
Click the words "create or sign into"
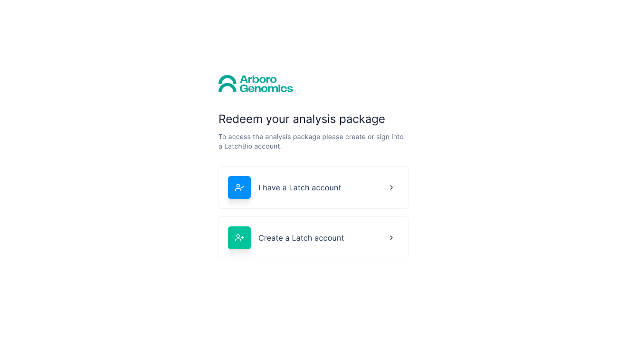[x=374, y=137]
